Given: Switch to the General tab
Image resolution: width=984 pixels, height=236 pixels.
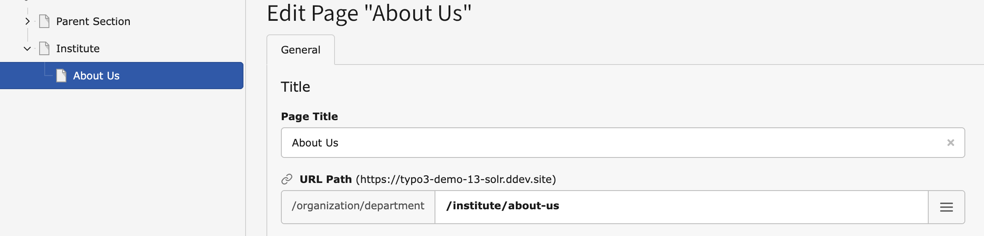Looking at the screenshot, I should [300, 50].
